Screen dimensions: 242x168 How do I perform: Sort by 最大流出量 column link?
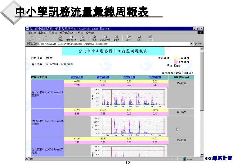(x=103, y=77)
